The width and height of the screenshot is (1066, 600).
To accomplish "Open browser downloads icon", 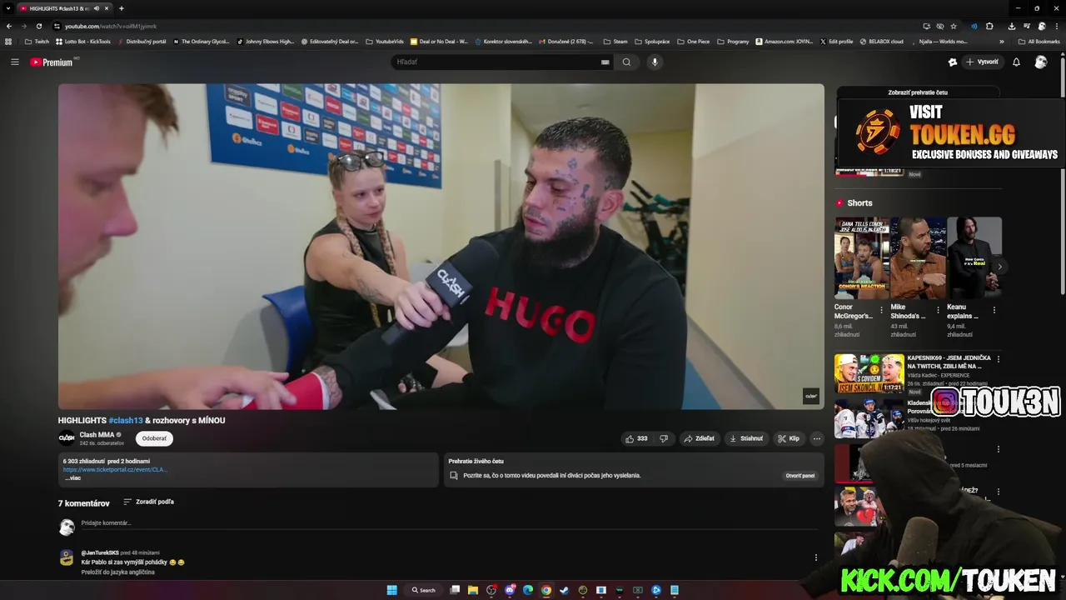I will click(1011, 26).
